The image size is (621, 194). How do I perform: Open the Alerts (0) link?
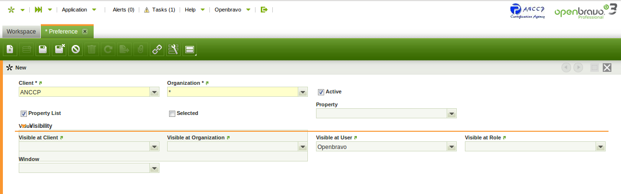123,10
